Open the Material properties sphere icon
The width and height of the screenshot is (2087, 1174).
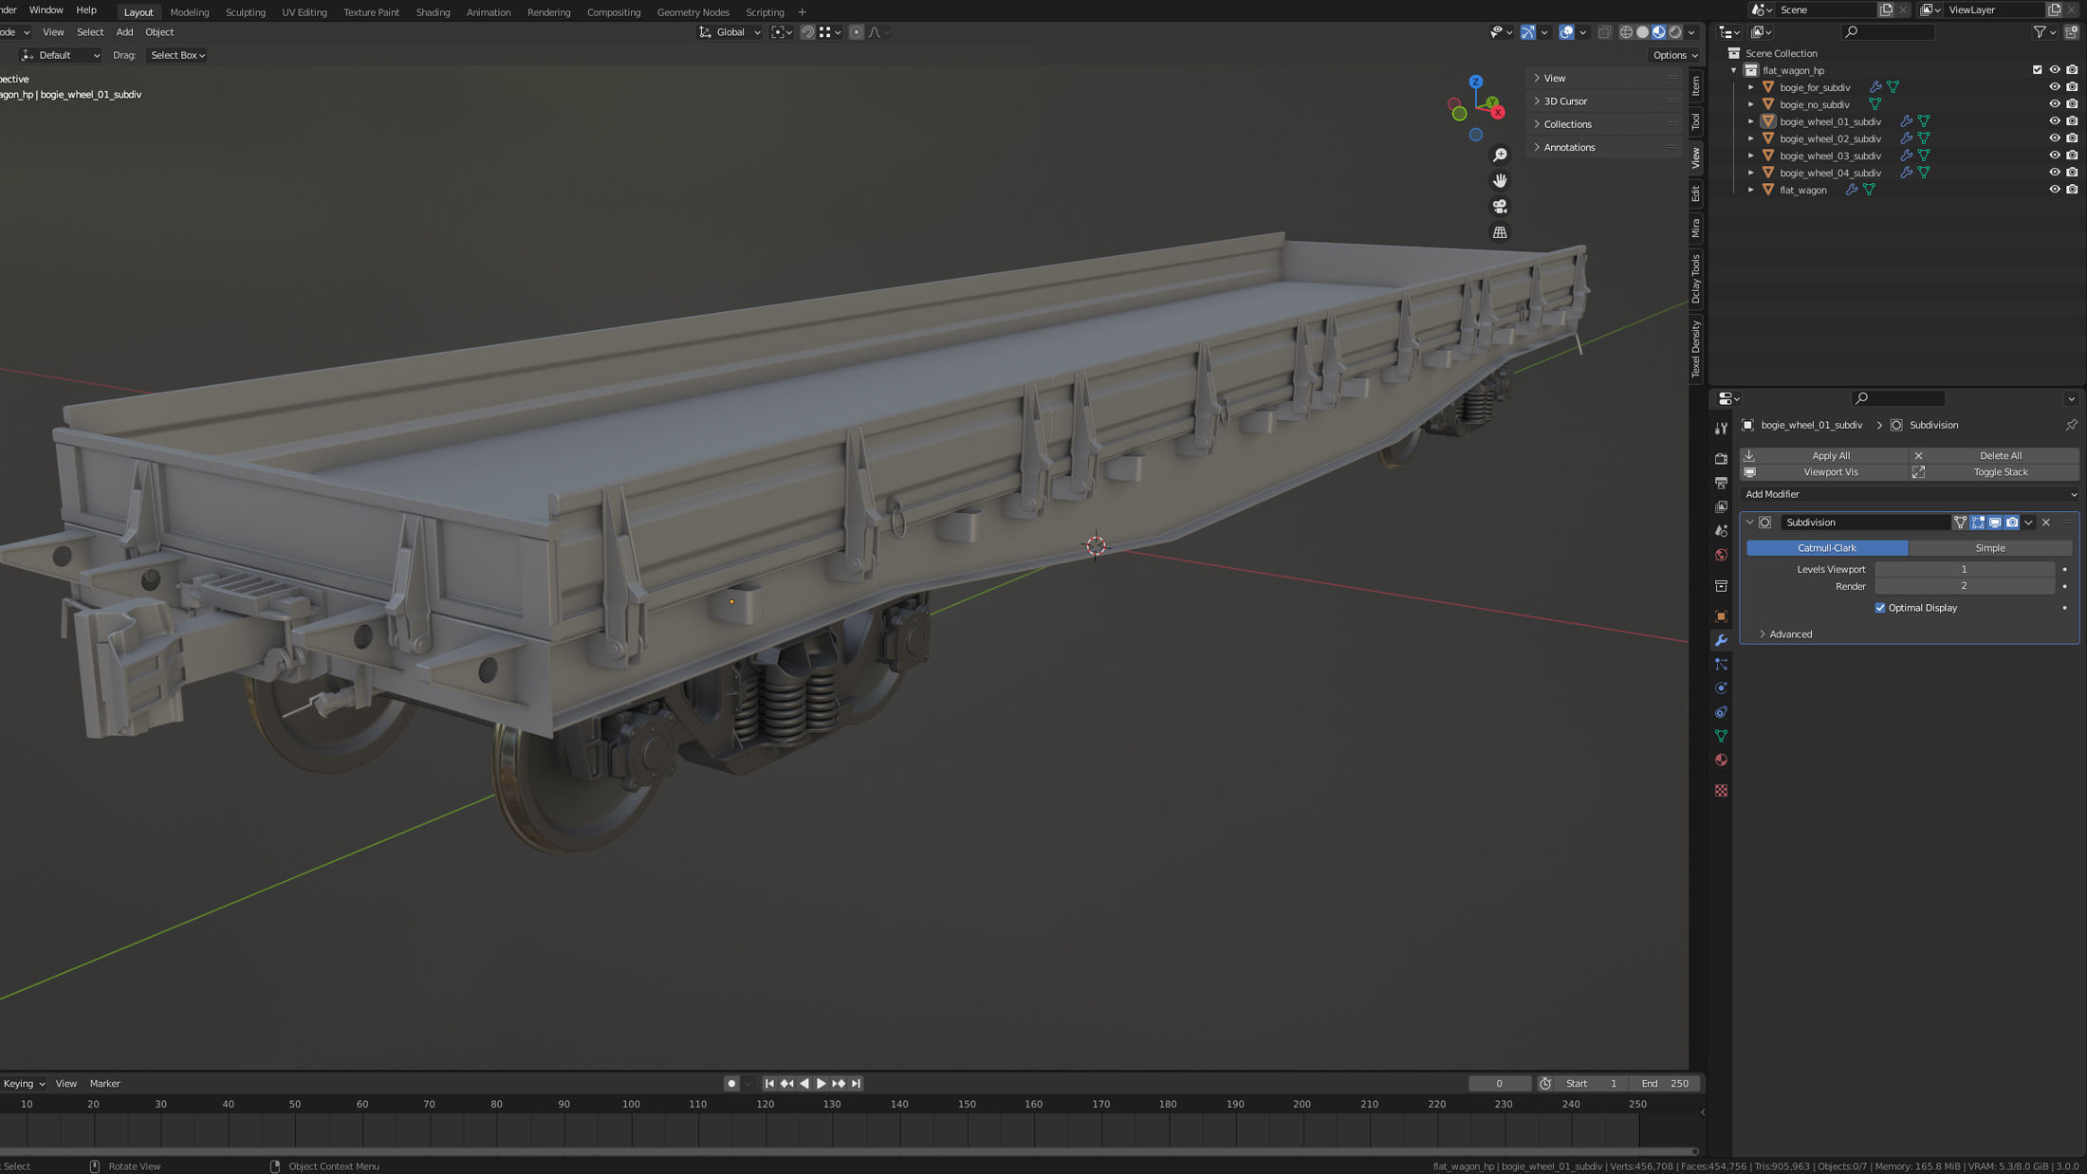click(1721, 760)
